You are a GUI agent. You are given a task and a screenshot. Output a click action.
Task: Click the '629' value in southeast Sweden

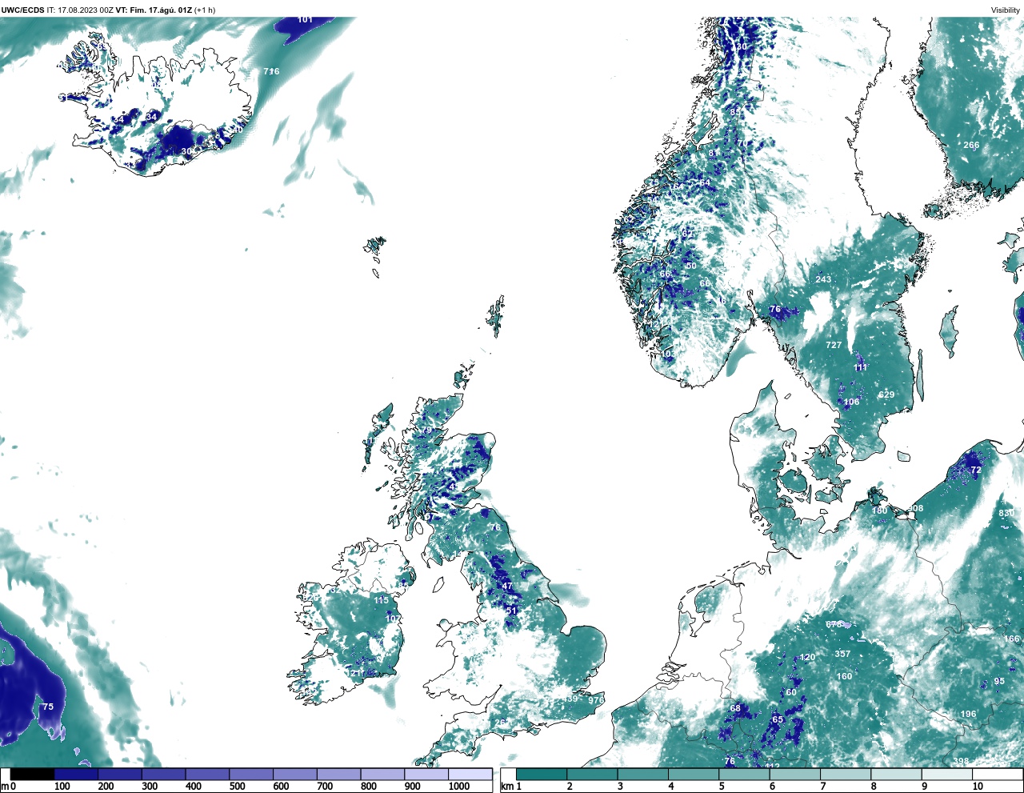coord(886,394)
